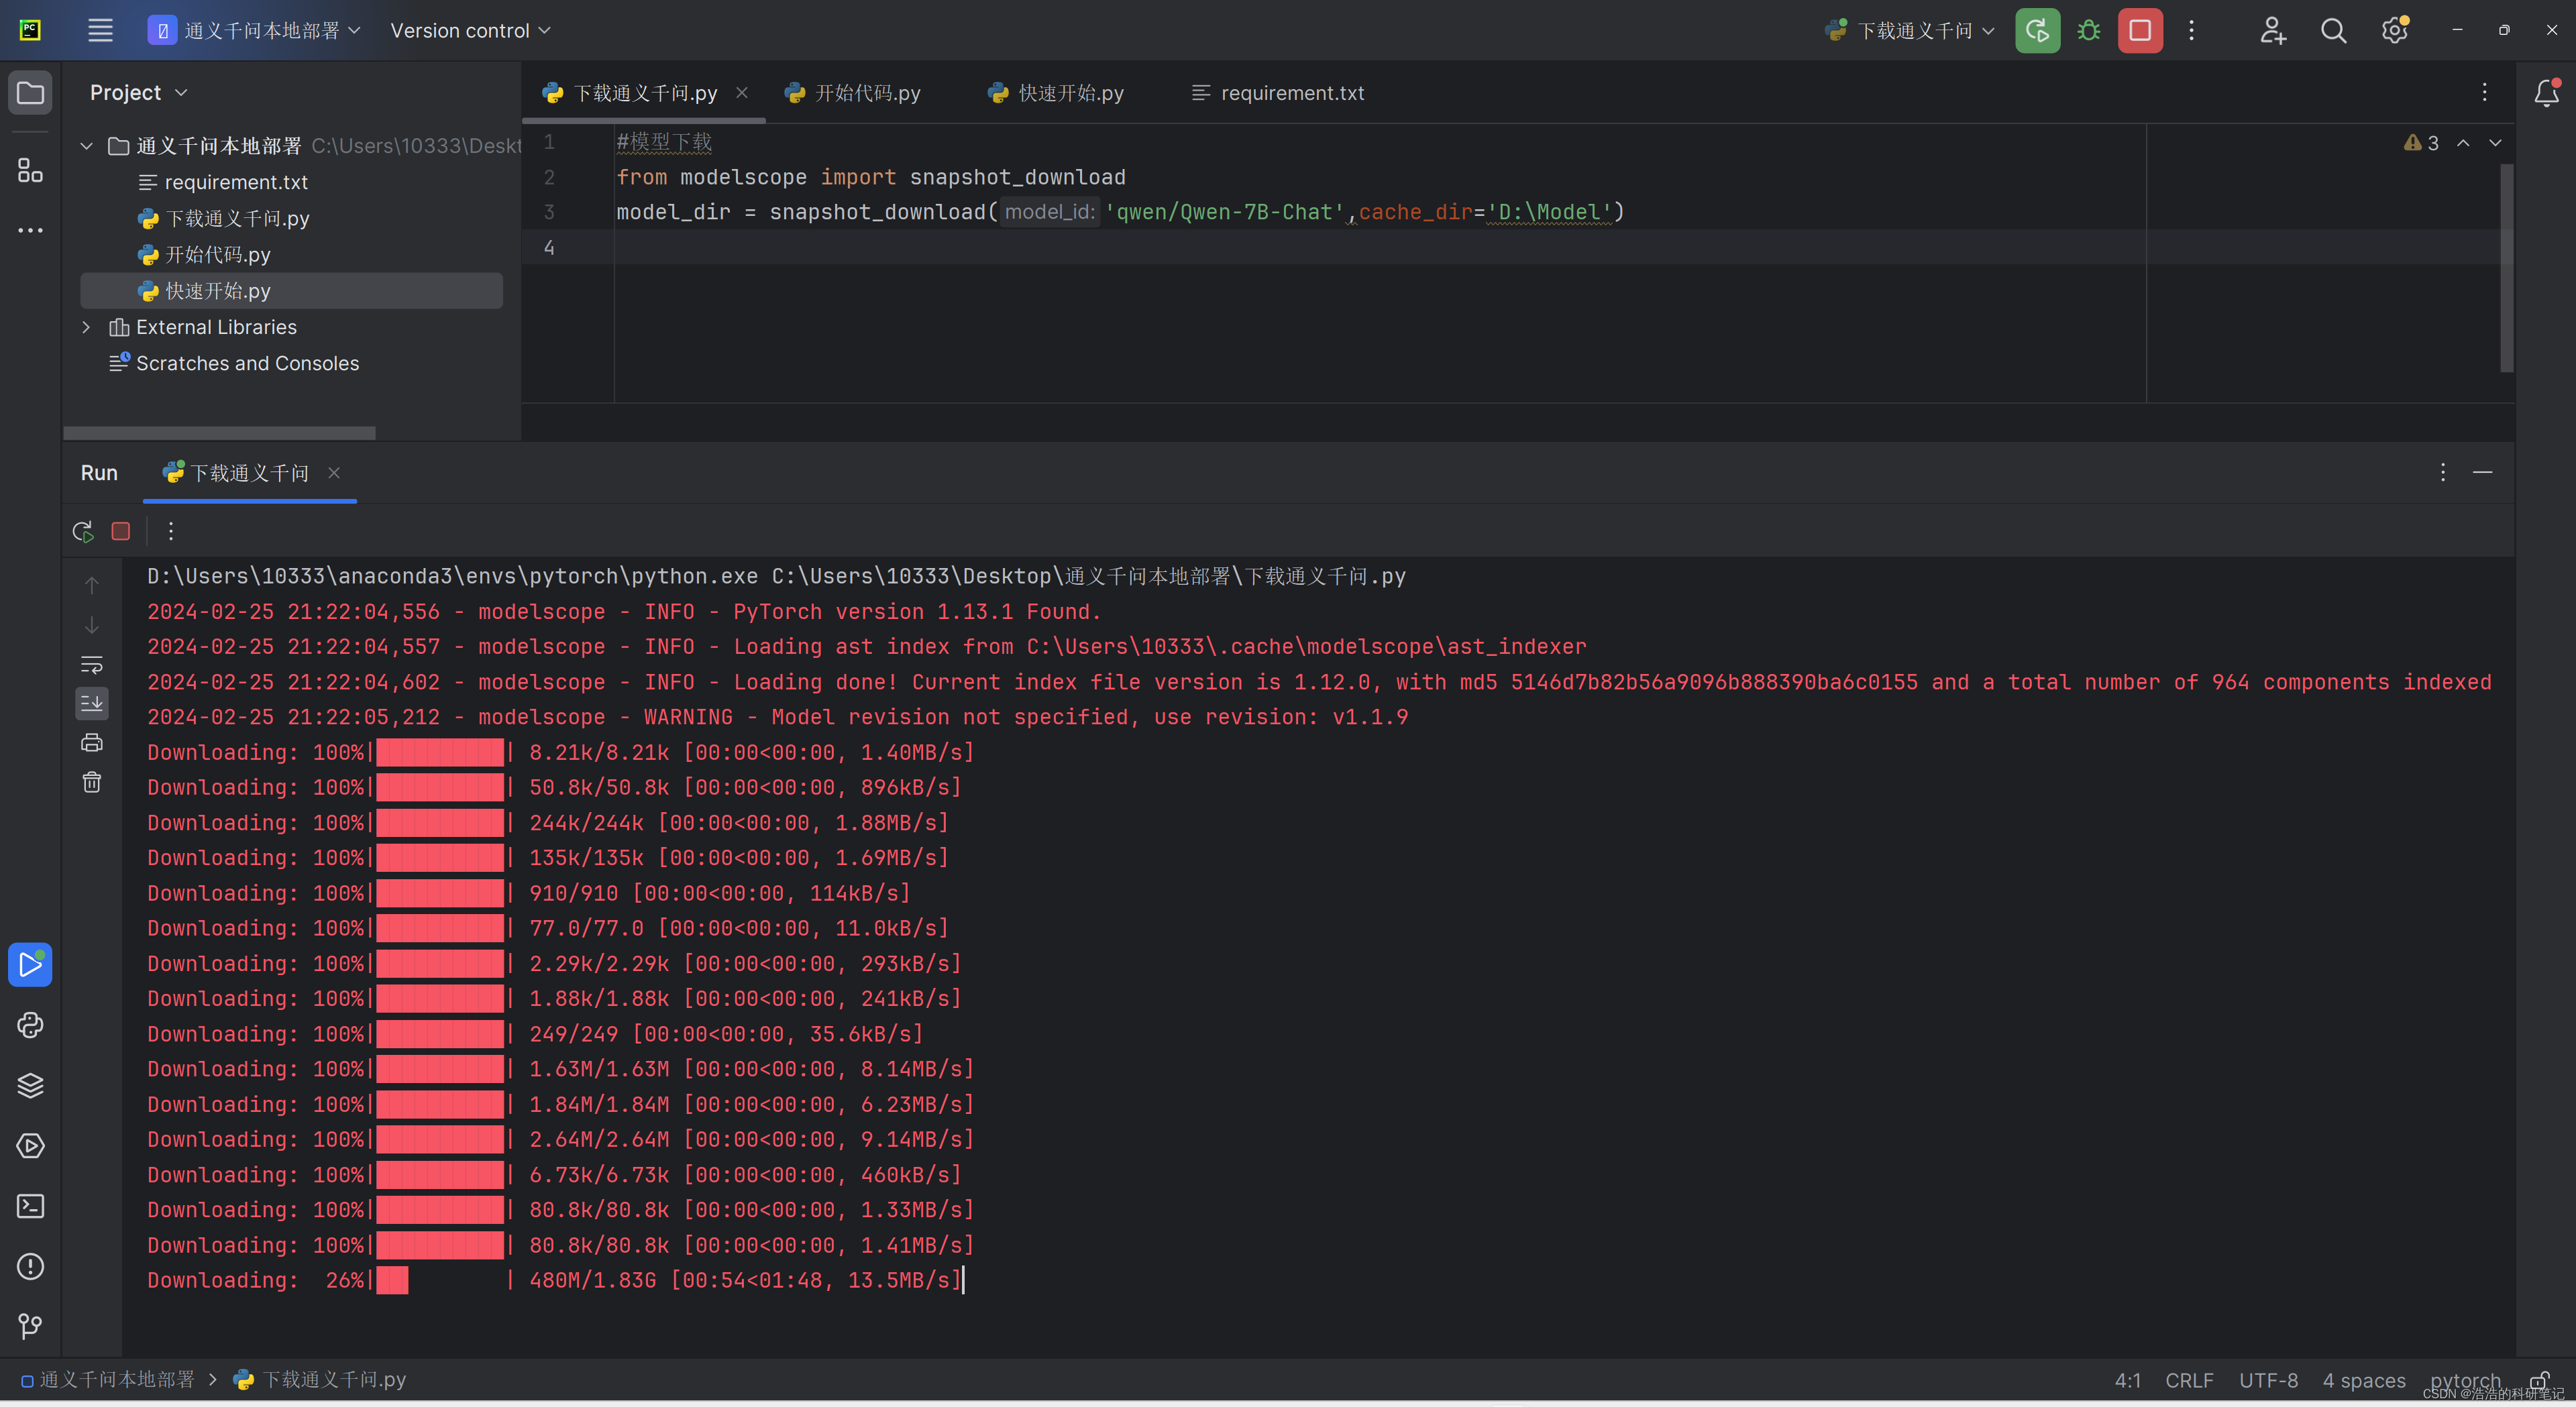This screenshot has height=1407, width=2576.
Task: Click the 4:1 caret position in the status bar
Action: pos(2128,1380)
